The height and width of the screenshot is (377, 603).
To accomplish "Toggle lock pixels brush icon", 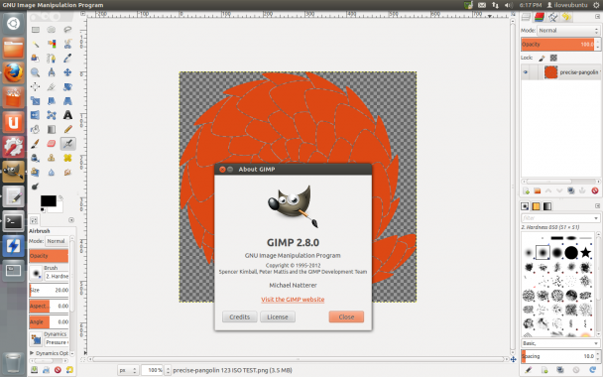I will point(542,58).
